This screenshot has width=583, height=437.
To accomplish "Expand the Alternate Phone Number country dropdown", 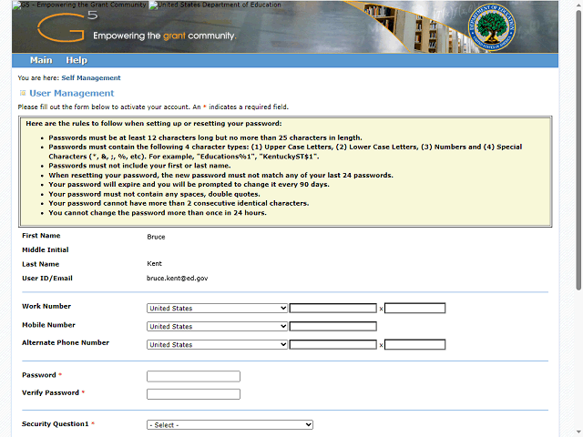I will [x=217, y=345].
